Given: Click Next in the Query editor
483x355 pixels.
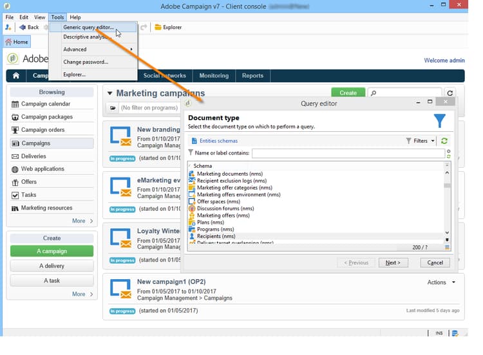Looking at the screenshot, I should tap(393, 262).
